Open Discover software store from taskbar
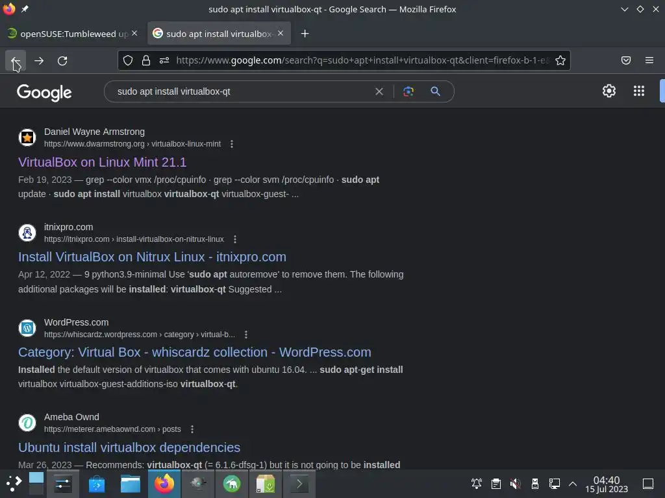 [97, 484]
